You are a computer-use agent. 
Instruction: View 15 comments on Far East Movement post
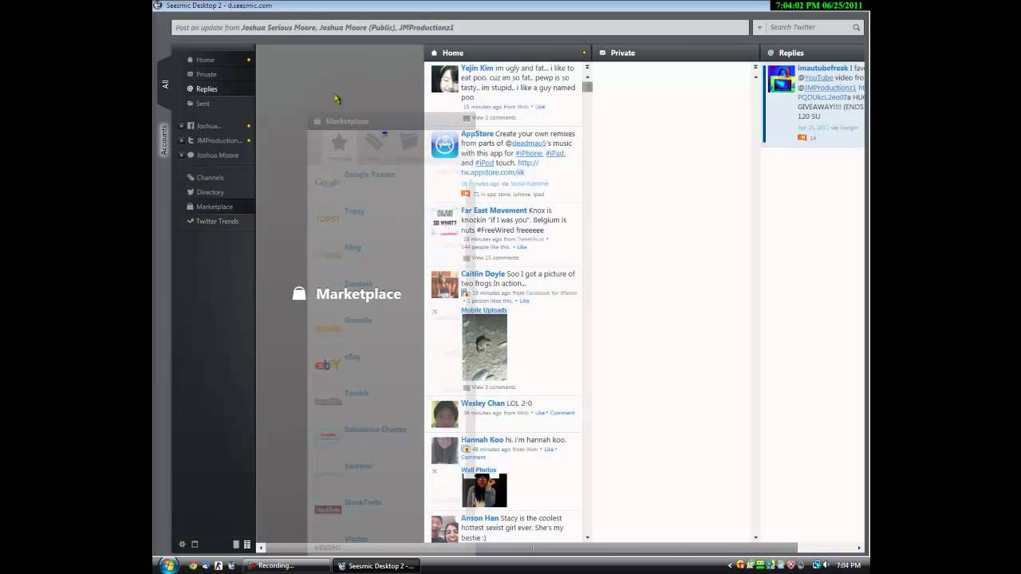(x=495, y=258)
